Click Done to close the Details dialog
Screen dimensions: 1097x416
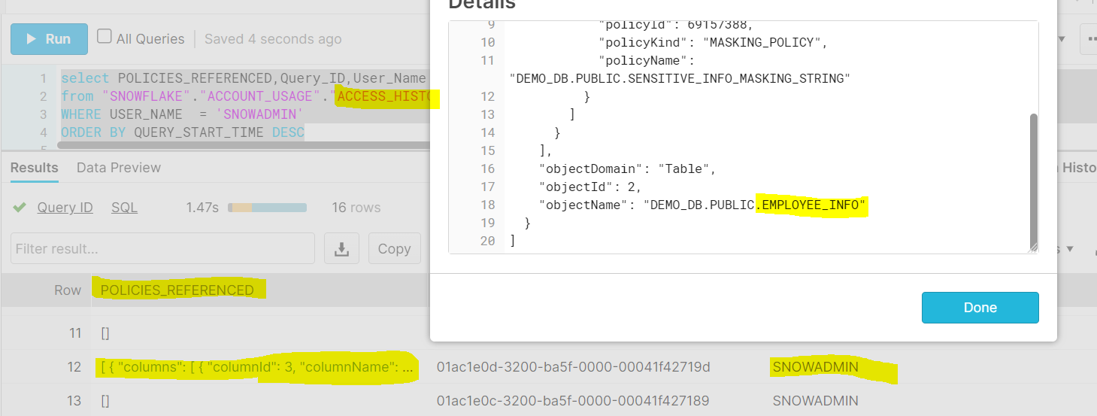click(x=980, y=308)
